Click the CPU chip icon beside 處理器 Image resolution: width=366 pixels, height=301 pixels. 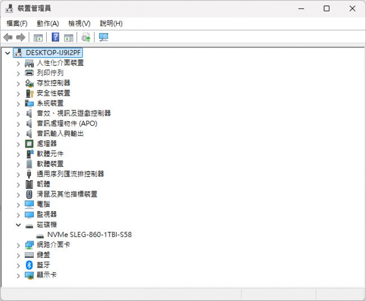(x=29, y=144)
